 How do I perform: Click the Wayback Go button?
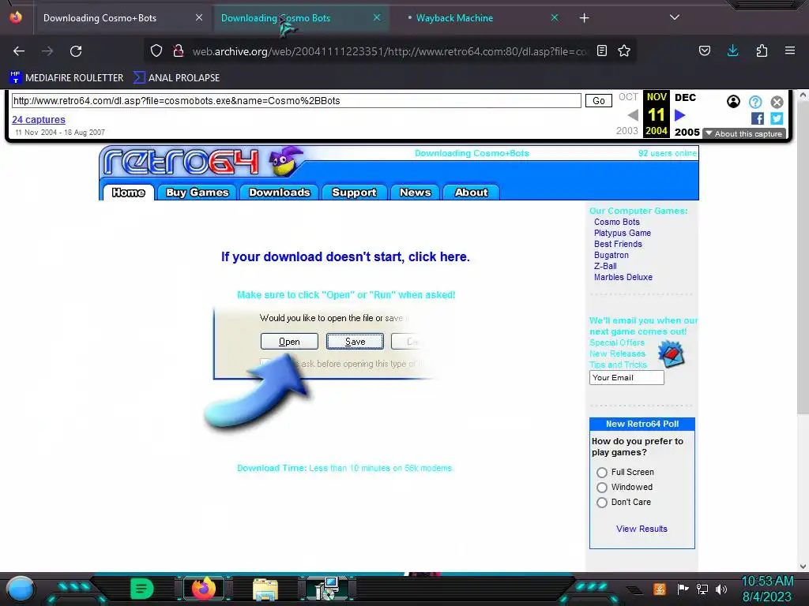(599, 100)
